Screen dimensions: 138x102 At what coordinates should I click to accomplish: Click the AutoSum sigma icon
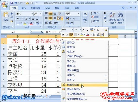pyautogui.click(x=105, y=13)
